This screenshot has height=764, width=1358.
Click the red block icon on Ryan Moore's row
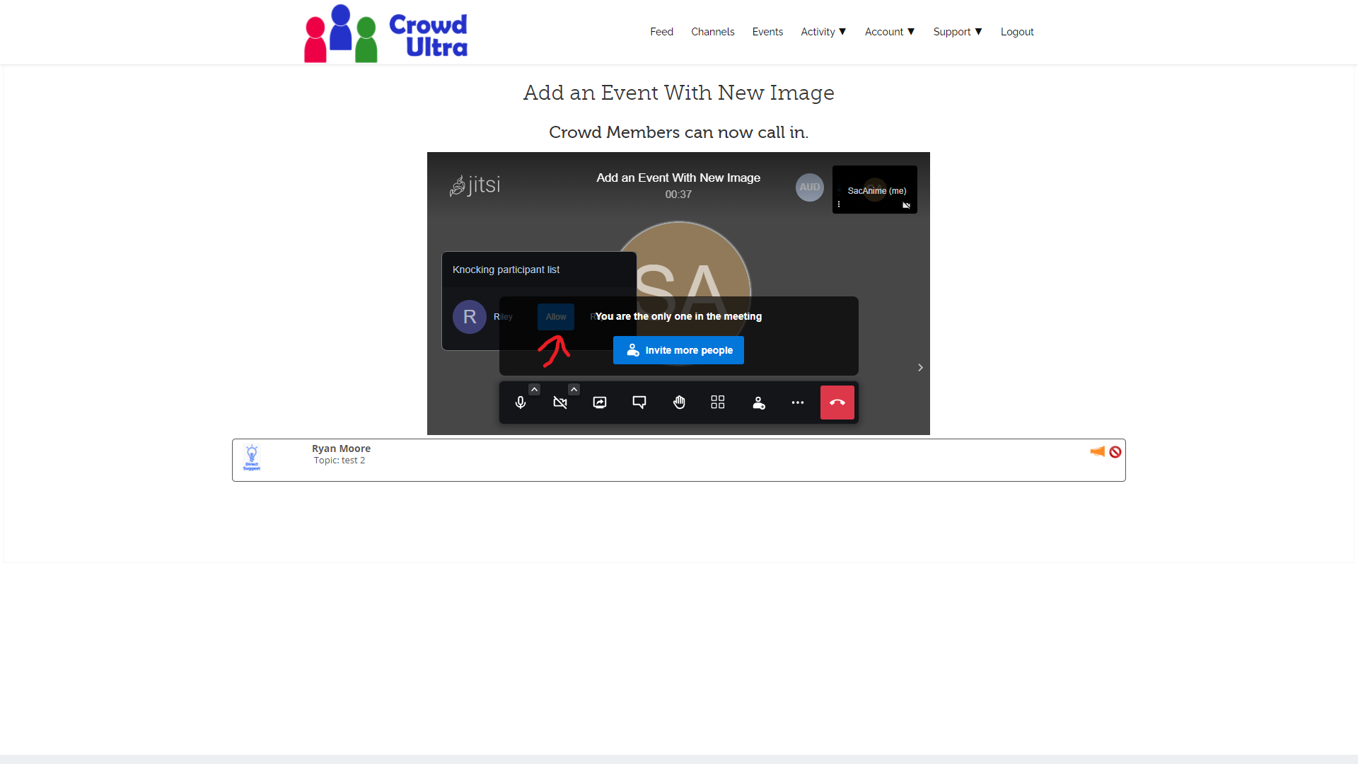[1115, 451]
